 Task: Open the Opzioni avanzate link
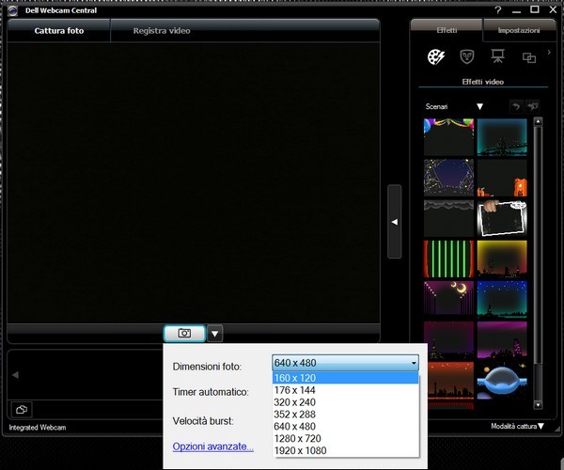point(212,446)
